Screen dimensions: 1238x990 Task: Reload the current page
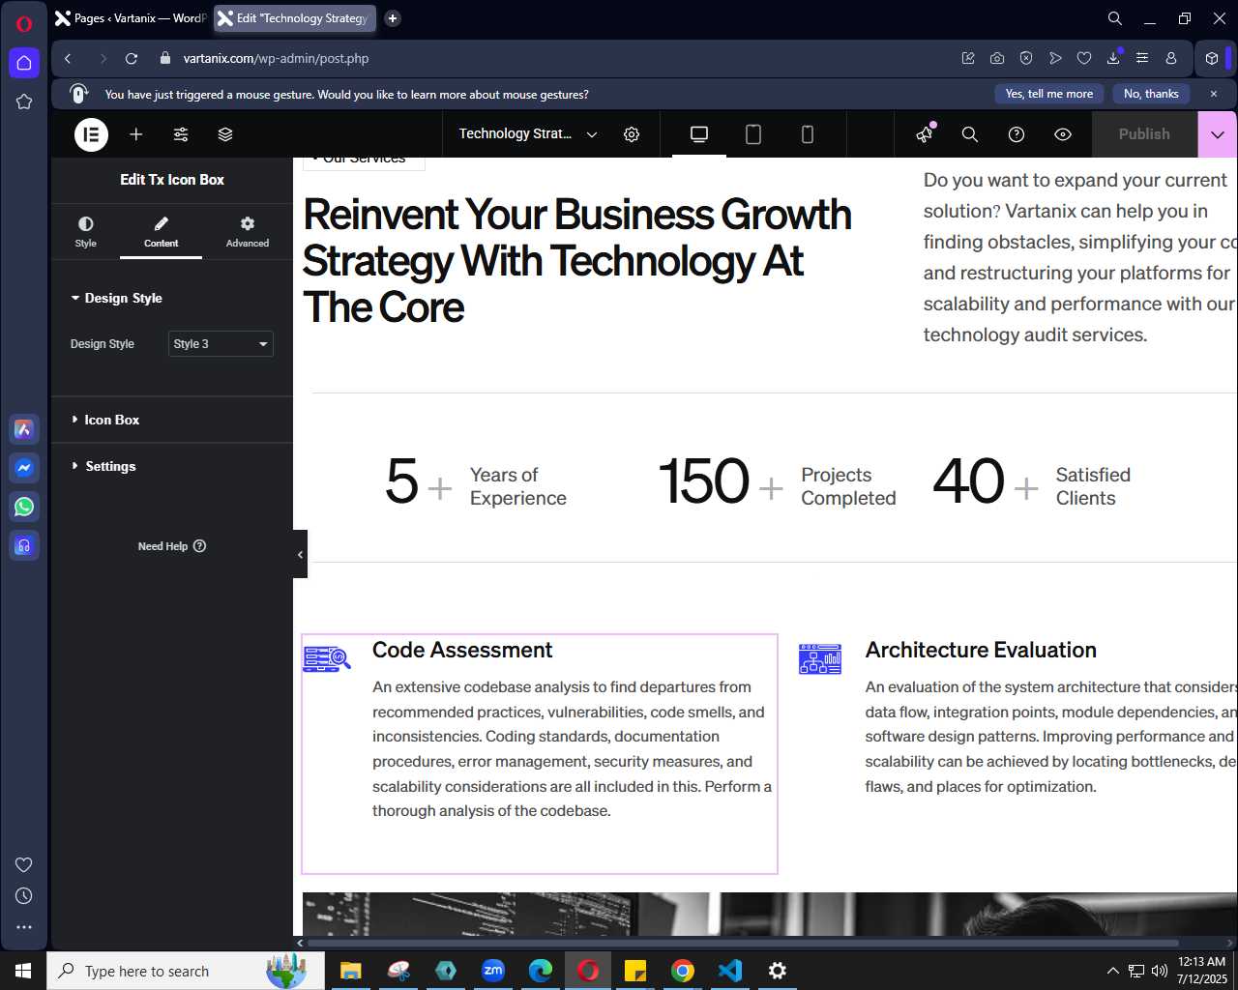pyautogui.click(x=132, y=58)
